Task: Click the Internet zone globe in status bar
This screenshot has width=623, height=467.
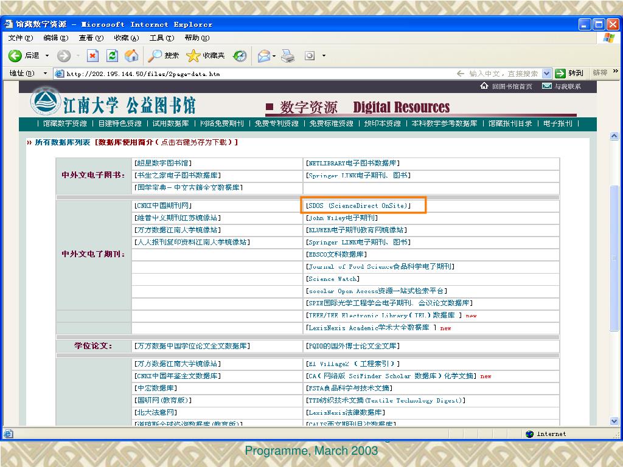Action: [529, 434]
